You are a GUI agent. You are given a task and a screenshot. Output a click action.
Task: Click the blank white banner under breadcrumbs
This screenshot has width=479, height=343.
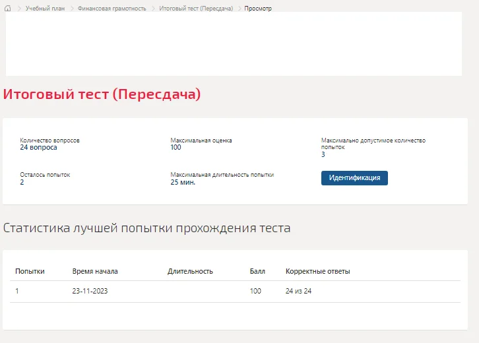coord(234,44)
